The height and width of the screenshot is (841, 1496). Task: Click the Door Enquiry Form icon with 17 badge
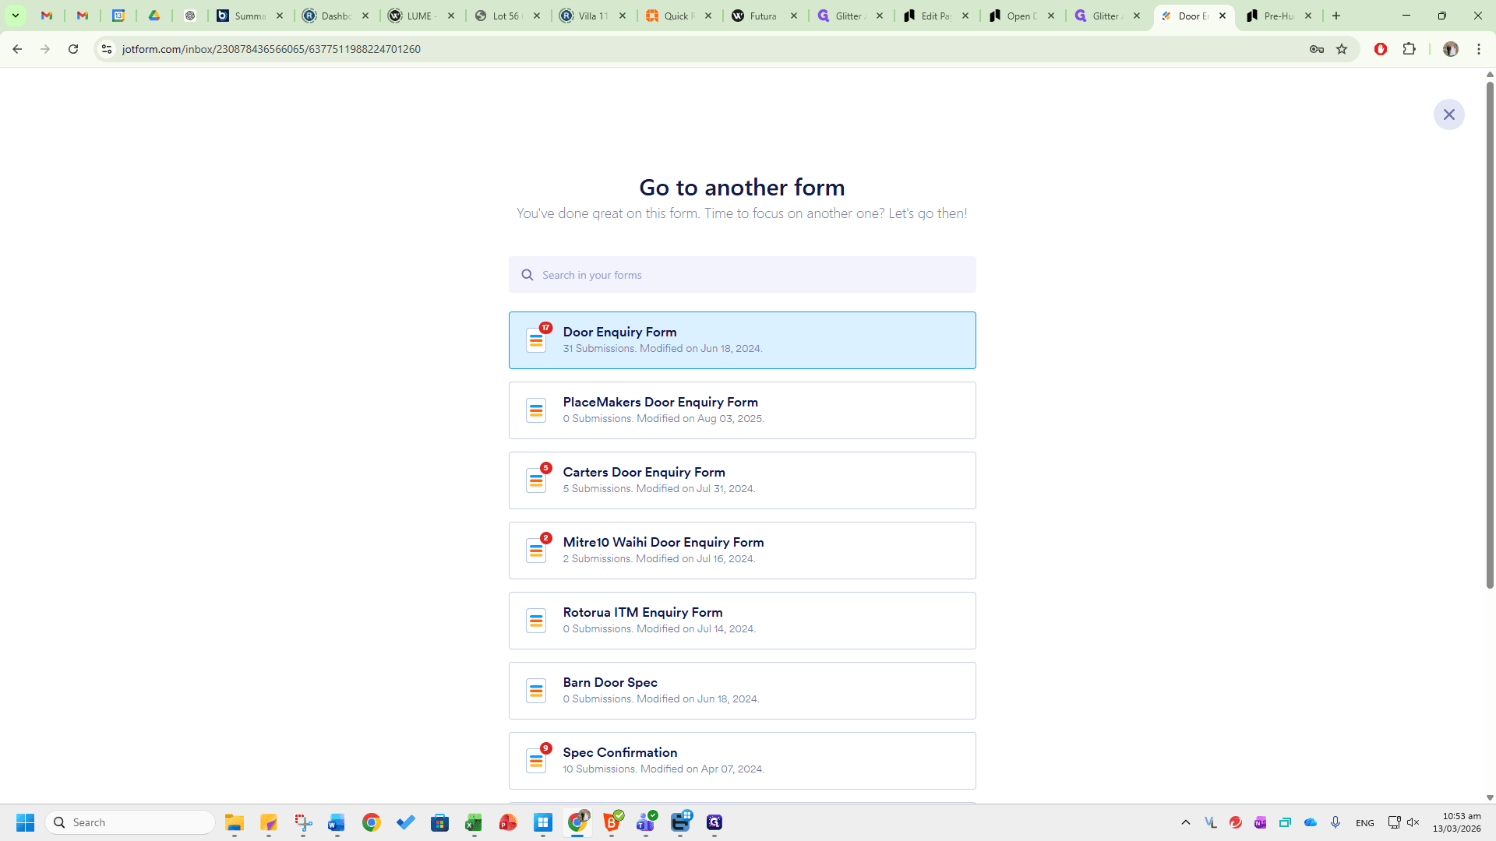(x=536, y=340)
